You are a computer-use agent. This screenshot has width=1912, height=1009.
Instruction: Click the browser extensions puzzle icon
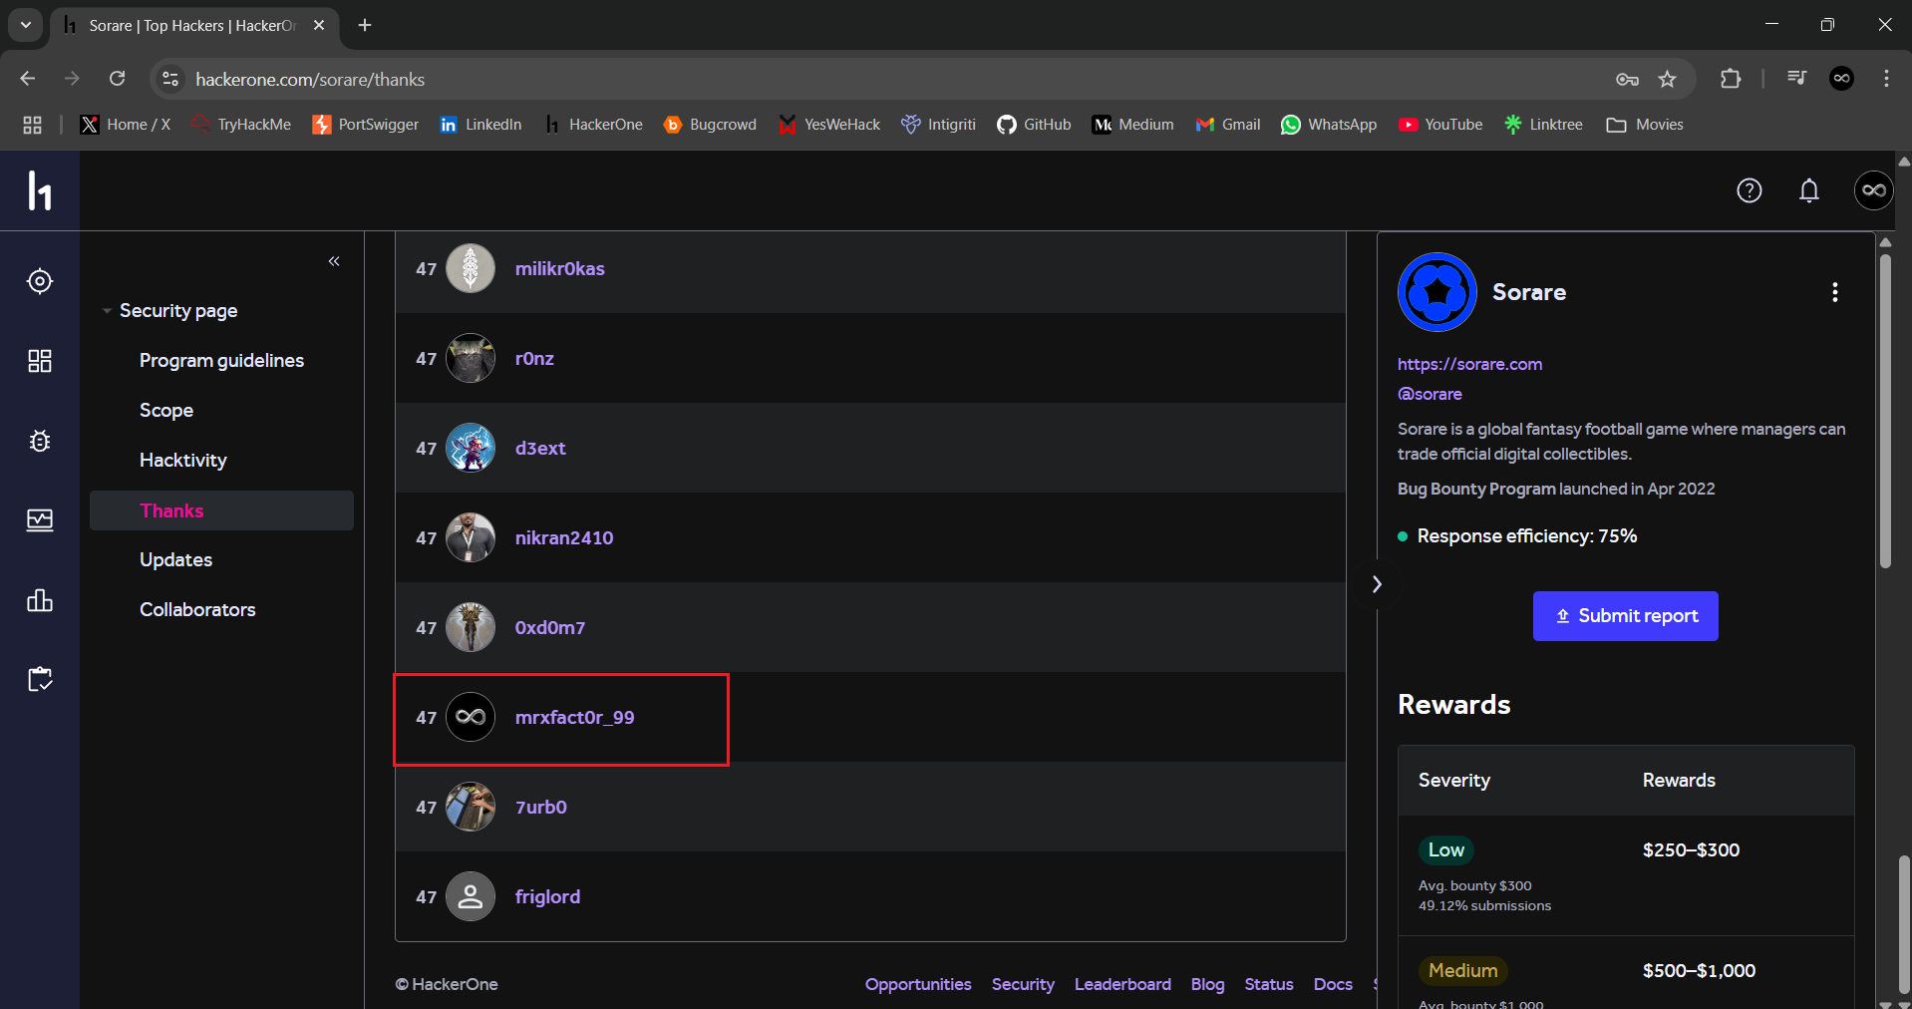[1731, 79]
